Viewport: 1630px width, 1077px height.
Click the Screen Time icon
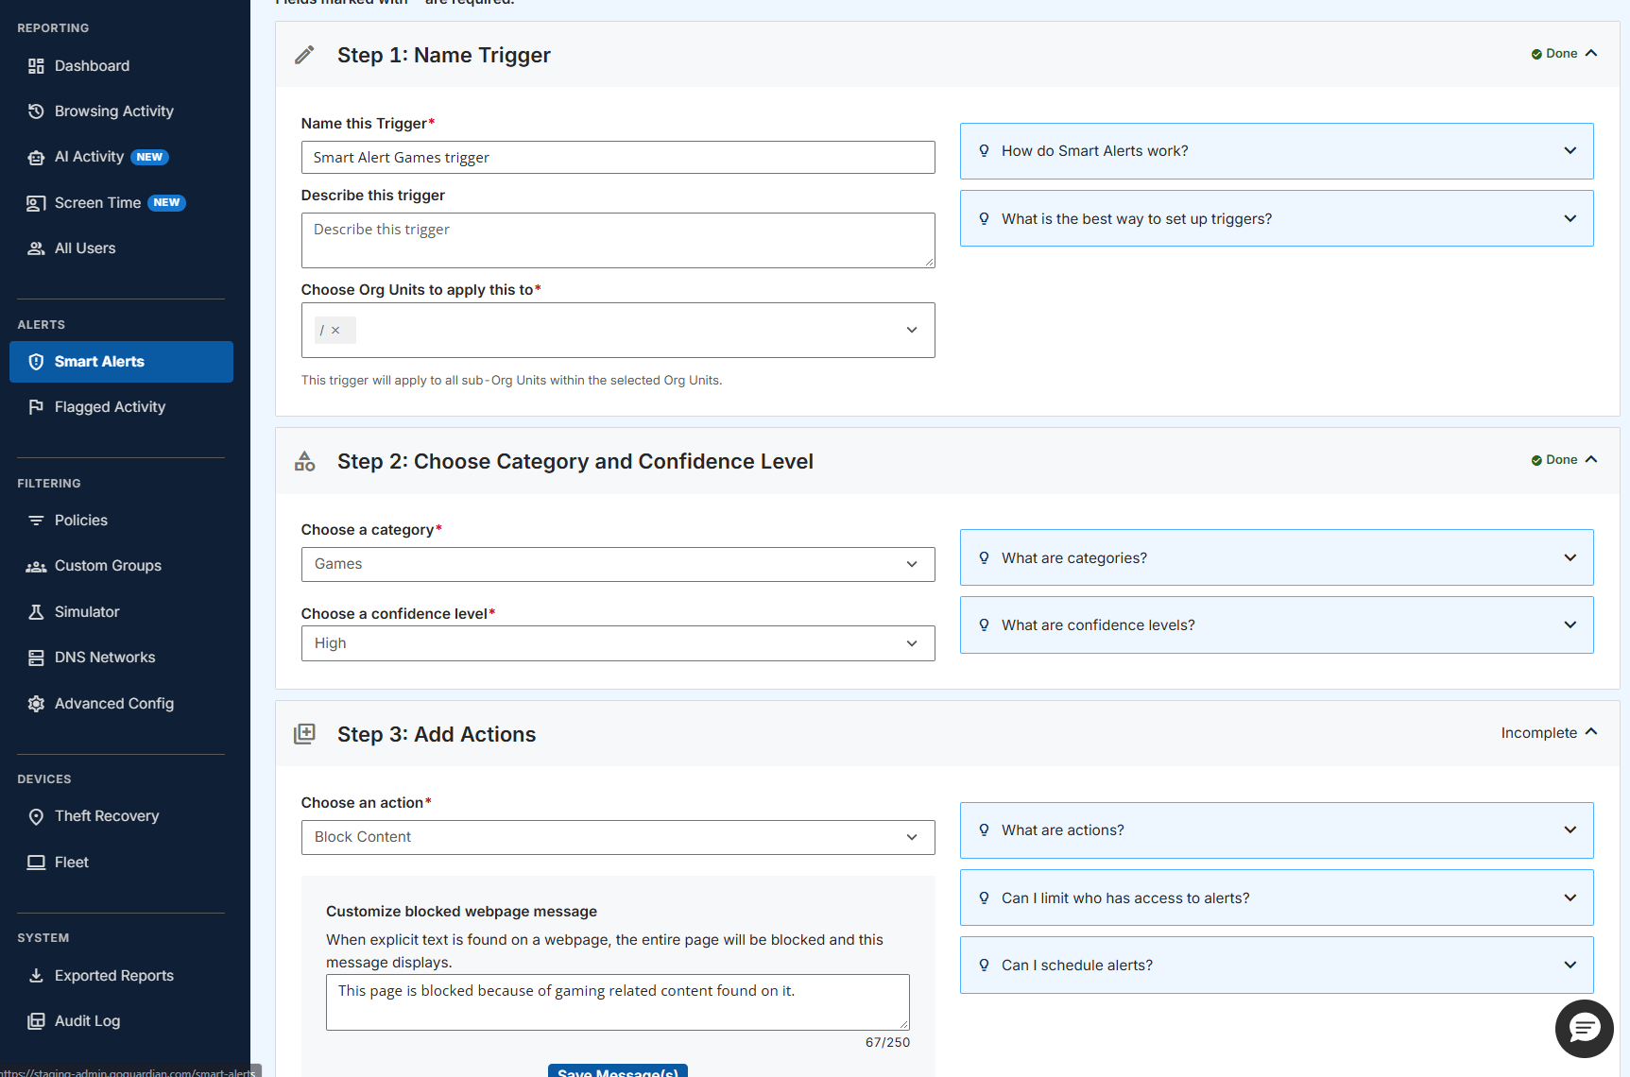click(x=36, y=203)
